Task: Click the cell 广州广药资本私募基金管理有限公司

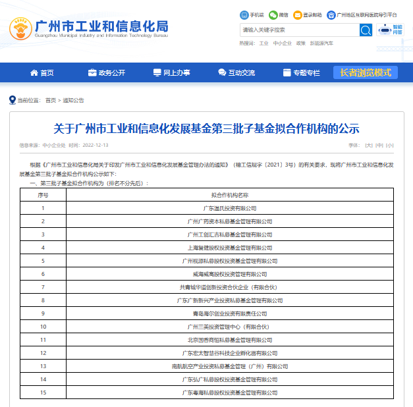Action: [230, 221]
